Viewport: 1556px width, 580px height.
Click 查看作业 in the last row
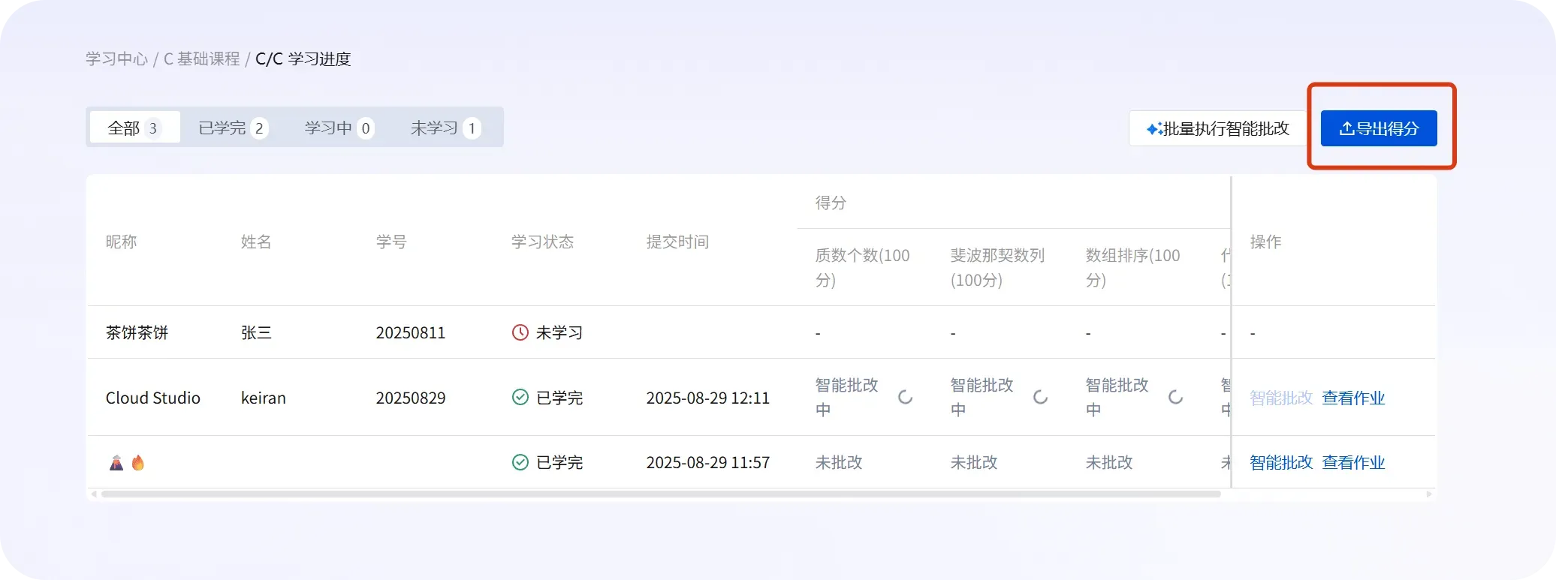[1353, 462]
